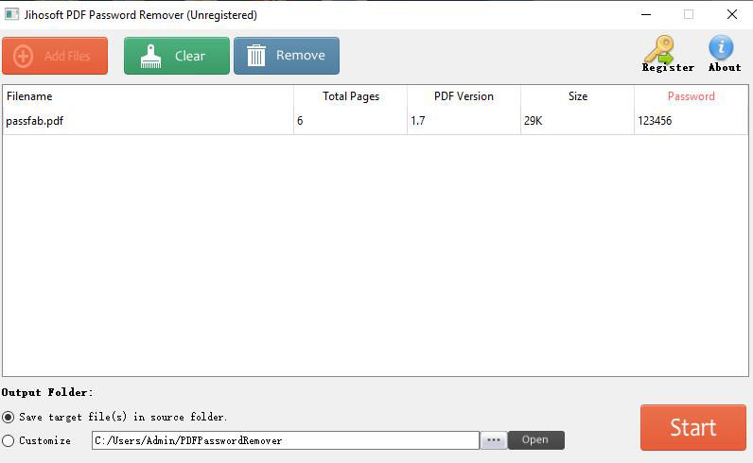Open the About info icon
This screenshot has height=463, width=753.
pyautogui.click(x=723, y=54)
